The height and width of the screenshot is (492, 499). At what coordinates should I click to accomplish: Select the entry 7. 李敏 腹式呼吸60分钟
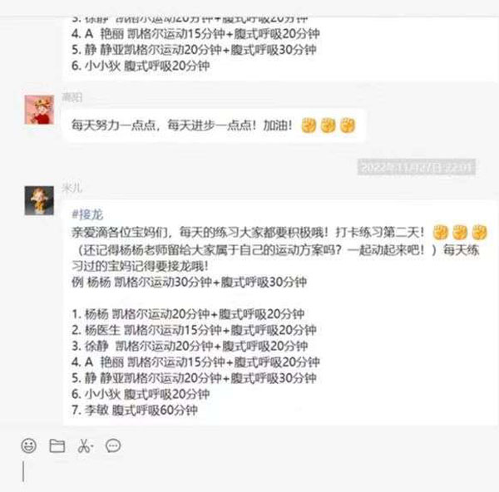coord(135,411)
